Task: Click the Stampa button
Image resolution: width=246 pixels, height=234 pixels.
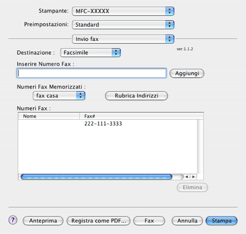Action: (x=221, y=221)
